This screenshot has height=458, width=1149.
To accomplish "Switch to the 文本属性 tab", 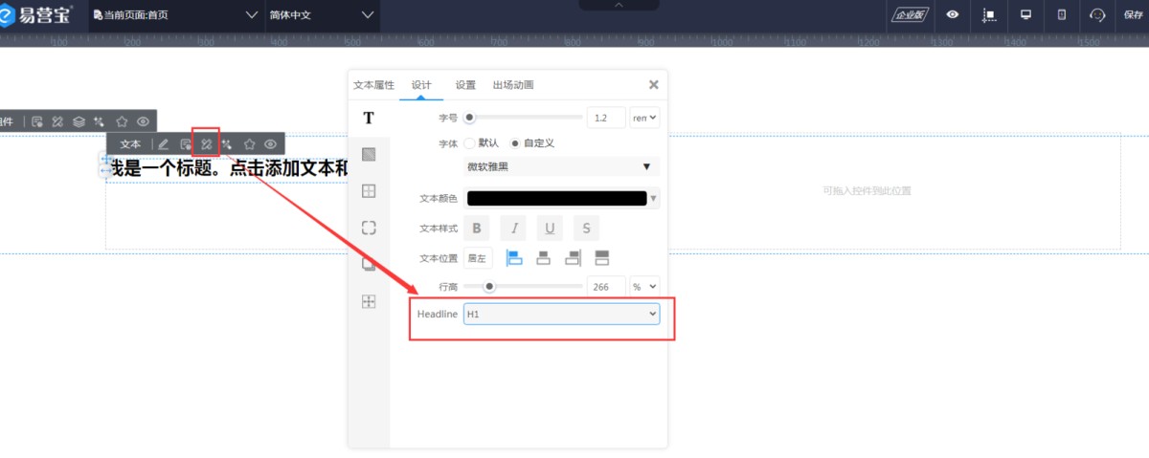I will coord(373,85).
